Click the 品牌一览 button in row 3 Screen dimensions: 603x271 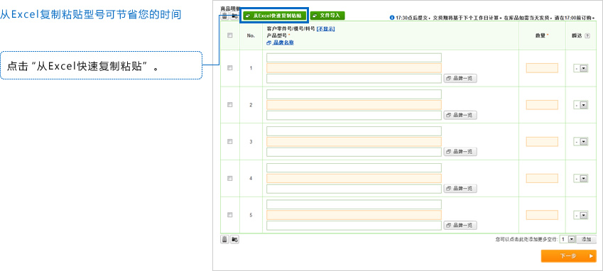(x=460, y=152)
